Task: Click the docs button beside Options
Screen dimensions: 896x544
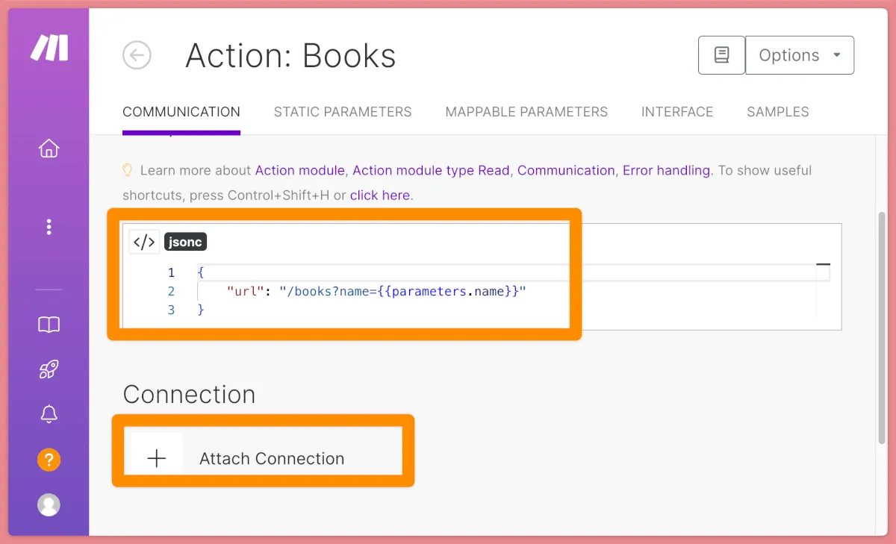Action: click(721, 55)
